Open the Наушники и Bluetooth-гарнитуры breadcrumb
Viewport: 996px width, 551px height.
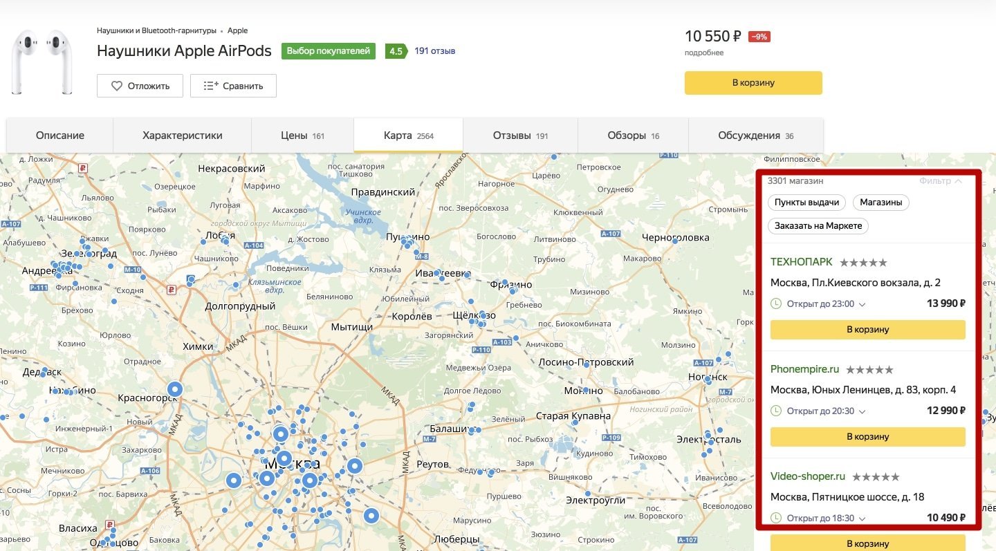coord(156,30)
